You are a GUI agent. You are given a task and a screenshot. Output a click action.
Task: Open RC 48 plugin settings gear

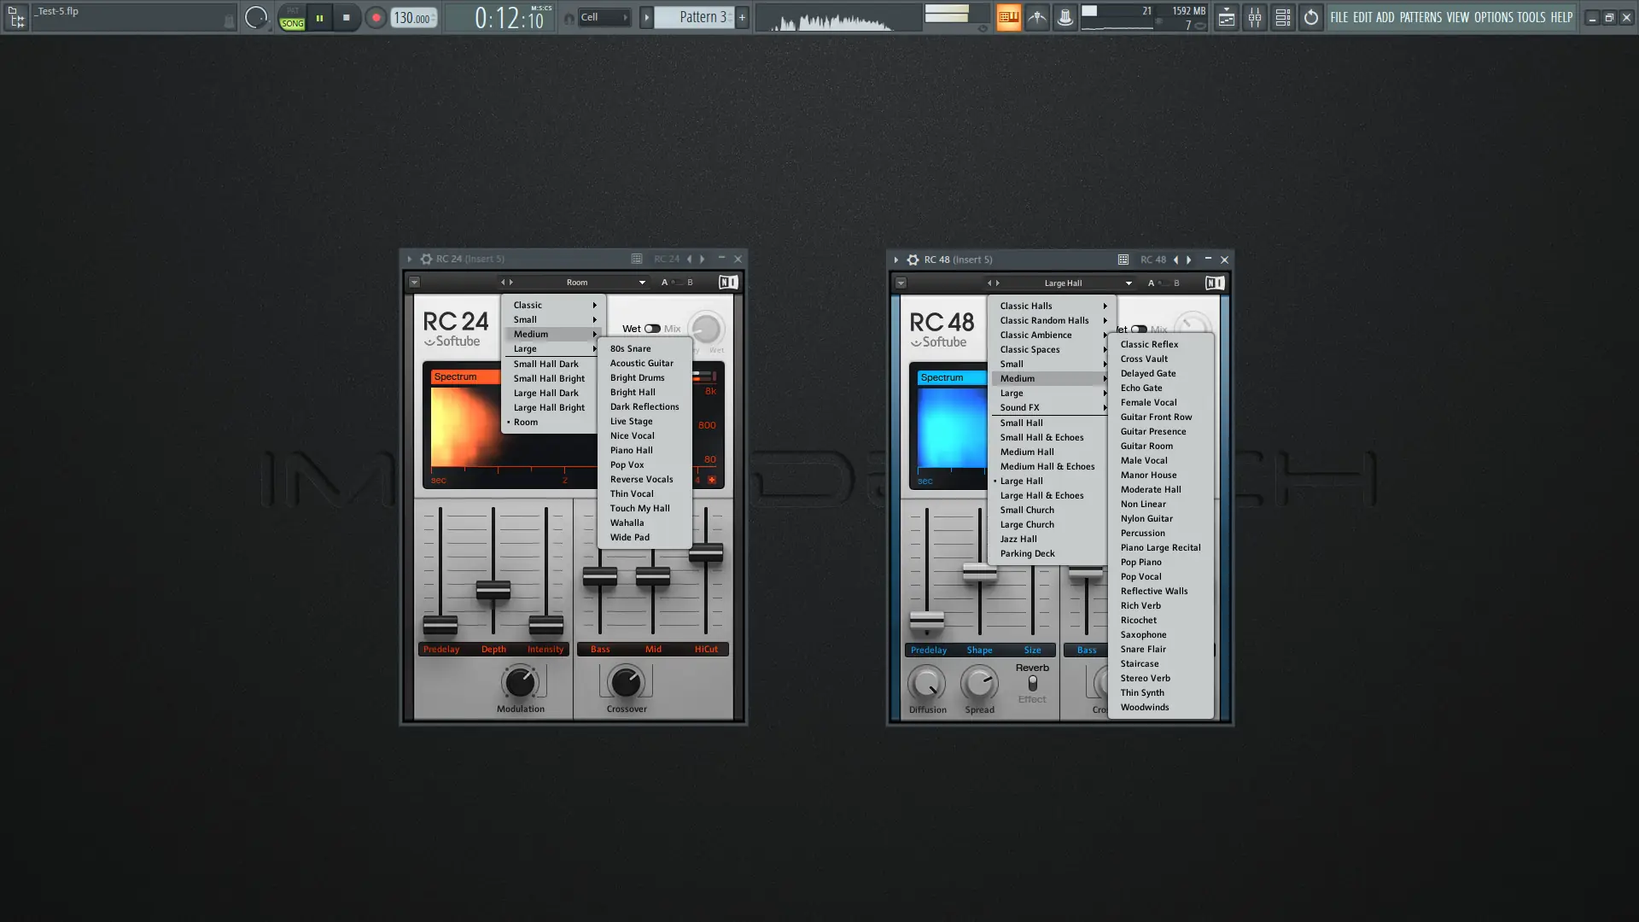[913, 260]
